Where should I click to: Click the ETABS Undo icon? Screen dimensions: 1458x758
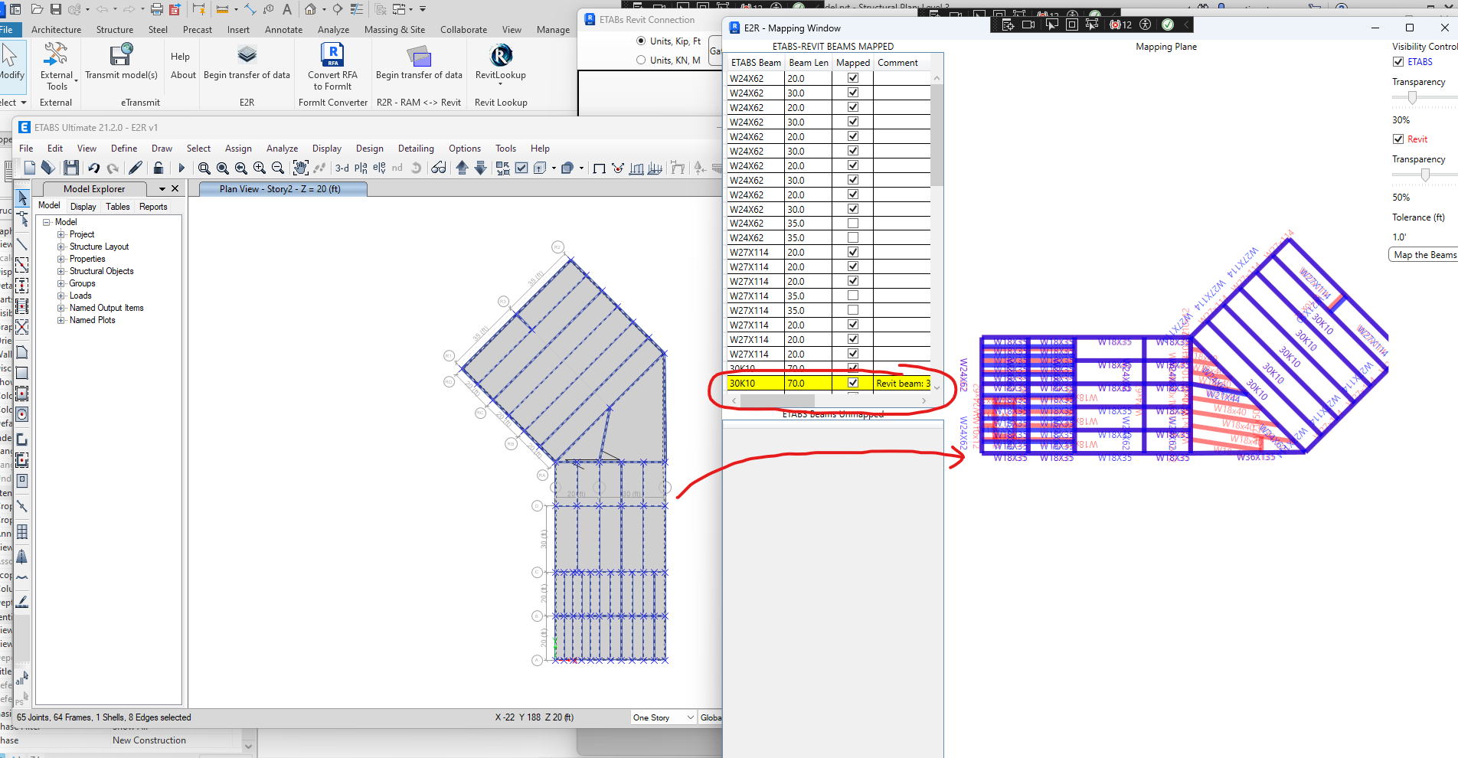click(x=93, y=168)
